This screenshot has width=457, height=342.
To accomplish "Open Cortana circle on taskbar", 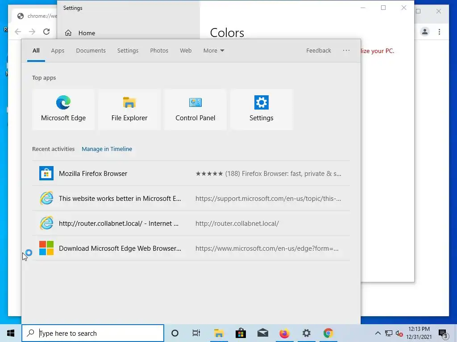I will tap(175, 333).
